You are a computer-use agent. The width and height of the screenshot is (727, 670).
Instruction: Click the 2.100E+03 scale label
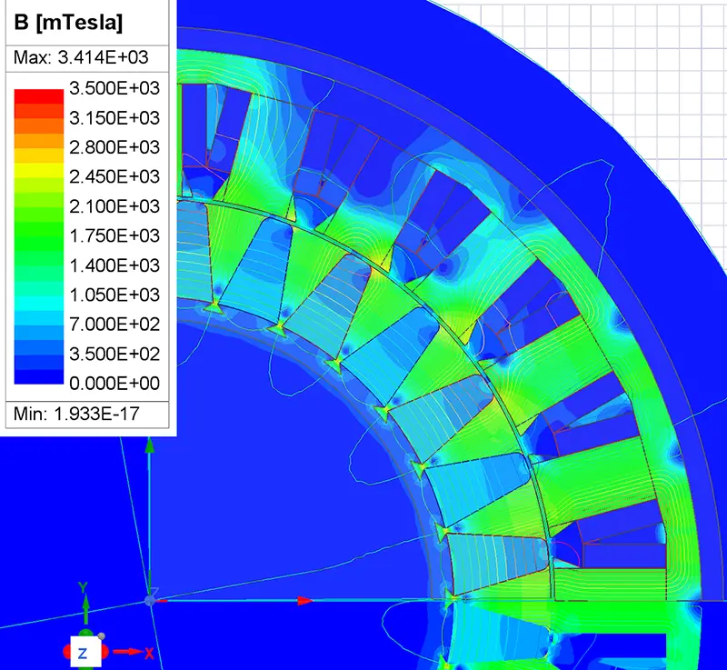pyautogui.click(x=115, y=206)
